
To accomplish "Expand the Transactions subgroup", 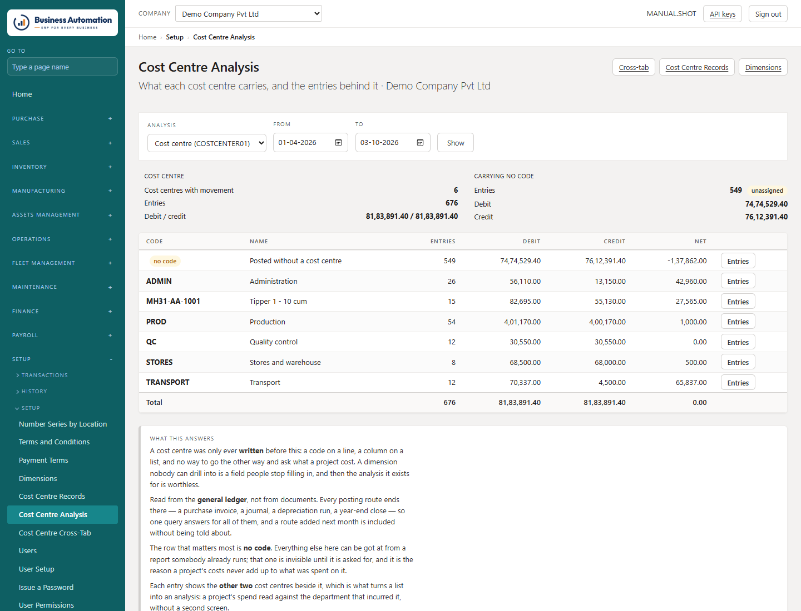I will point(42,375).
